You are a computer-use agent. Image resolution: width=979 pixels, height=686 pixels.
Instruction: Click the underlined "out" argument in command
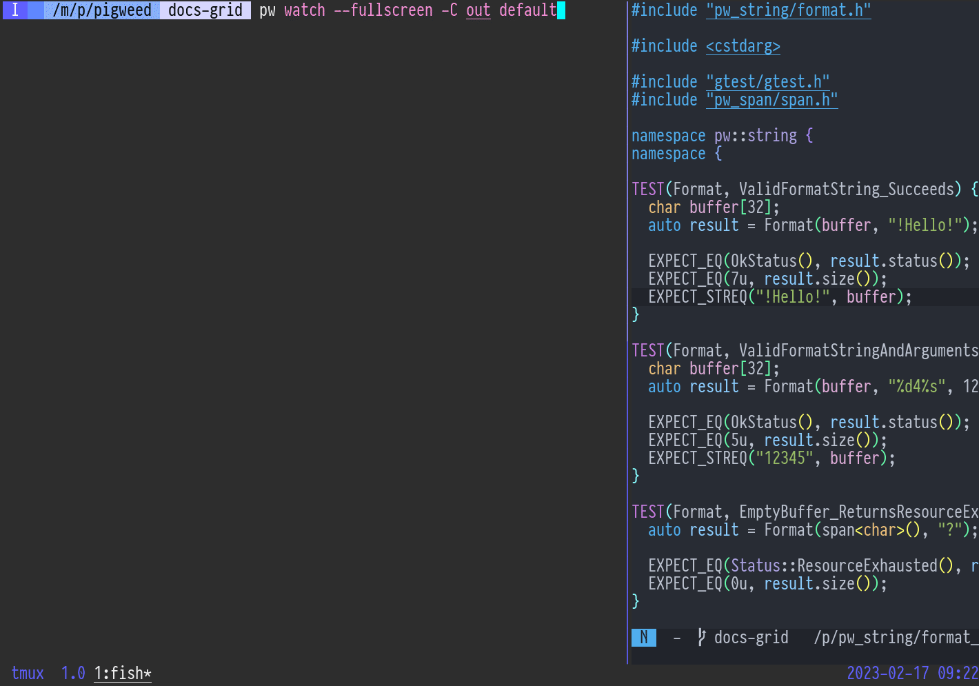point(478,10)
